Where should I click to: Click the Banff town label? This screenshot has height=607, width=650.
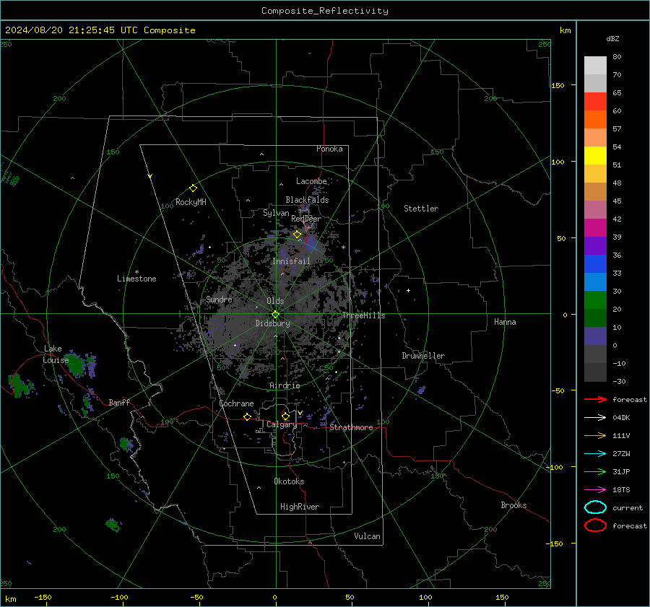click(119, 402)
